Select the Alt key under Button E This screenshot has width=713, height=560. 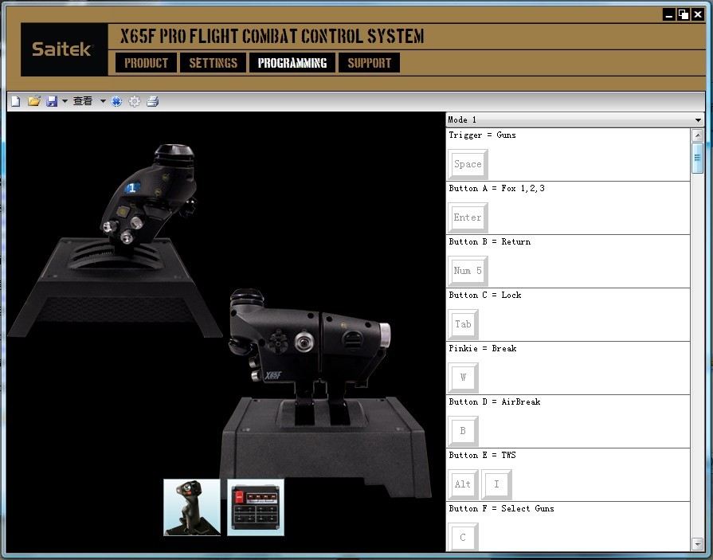click(463, 484)
